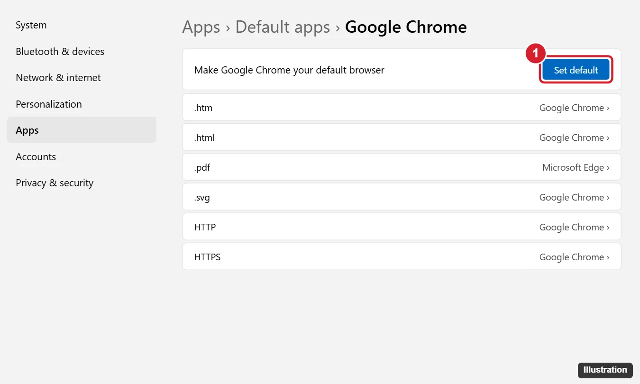Select the Apps sidebar item
The height and width of the screenshot is (384, 640).
point(82,130)
